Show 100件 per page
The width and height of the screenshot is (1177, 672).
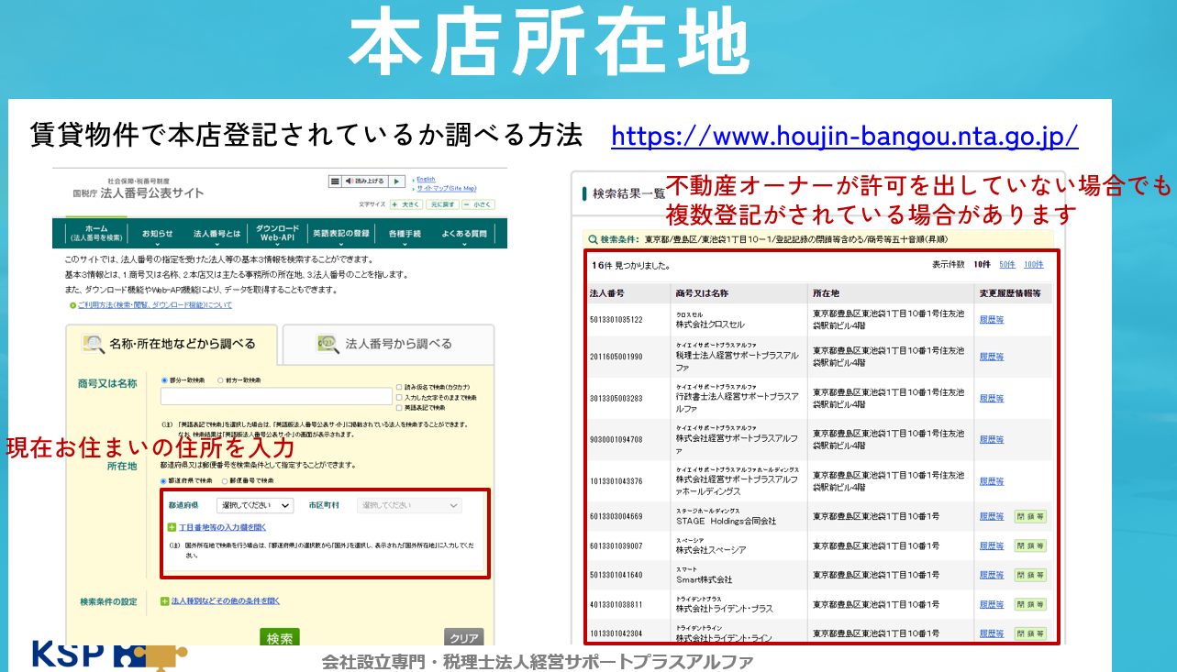click(1034, 264)
